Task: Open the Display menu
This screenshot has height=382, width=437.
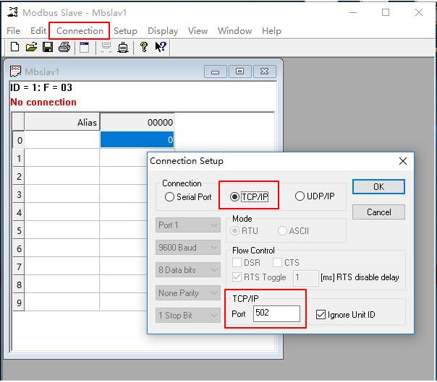Action: [x=163, y=30]
